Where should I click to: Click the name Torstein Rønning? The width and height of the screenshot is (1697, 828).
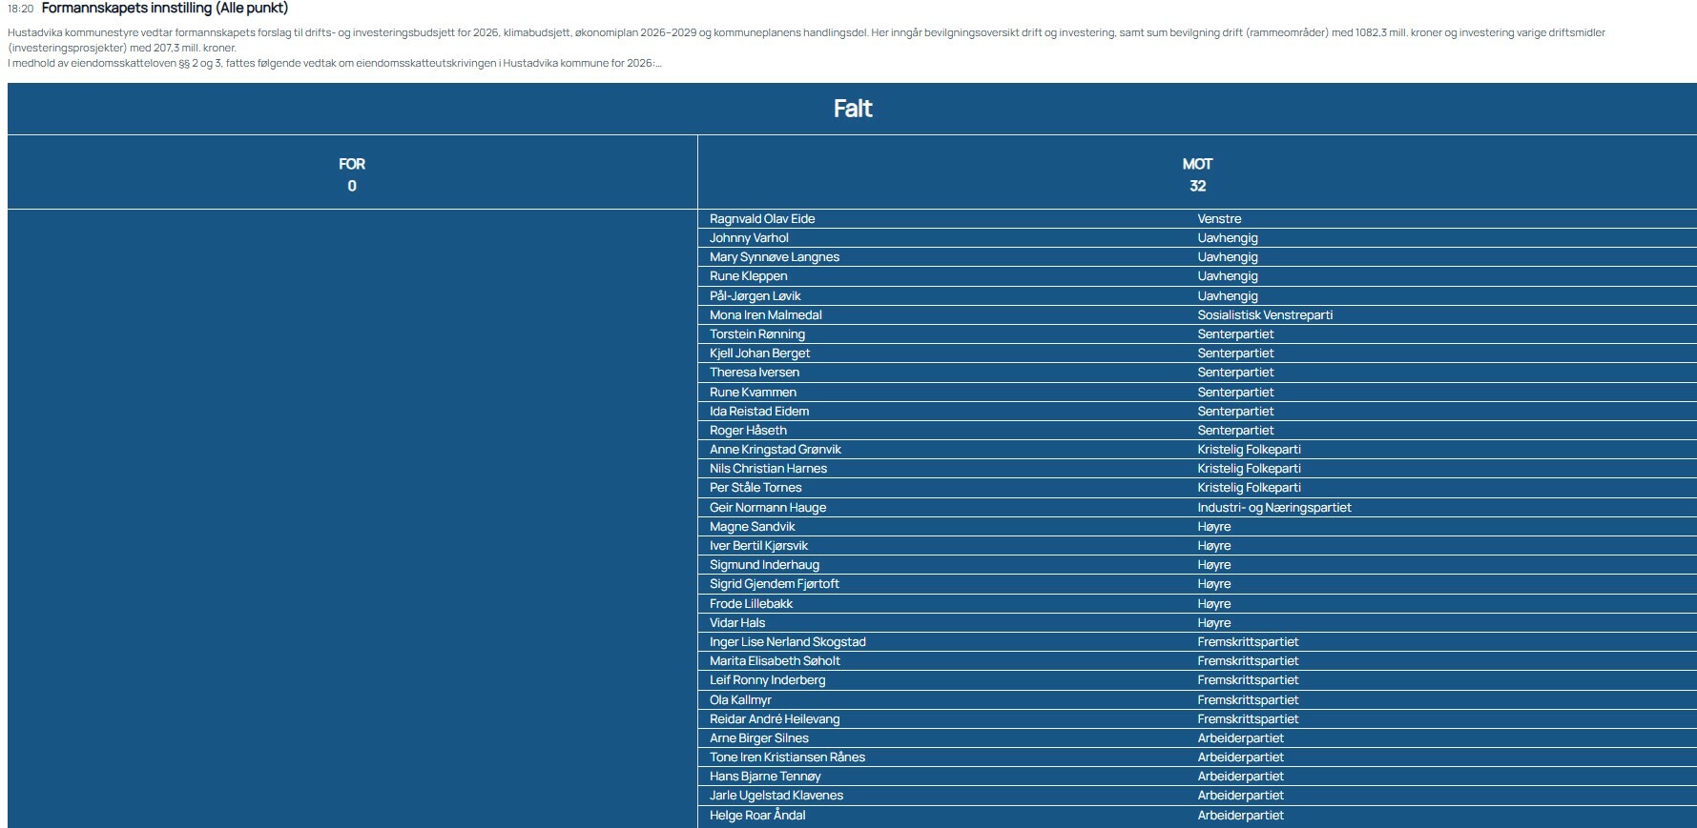pos(756,334)
